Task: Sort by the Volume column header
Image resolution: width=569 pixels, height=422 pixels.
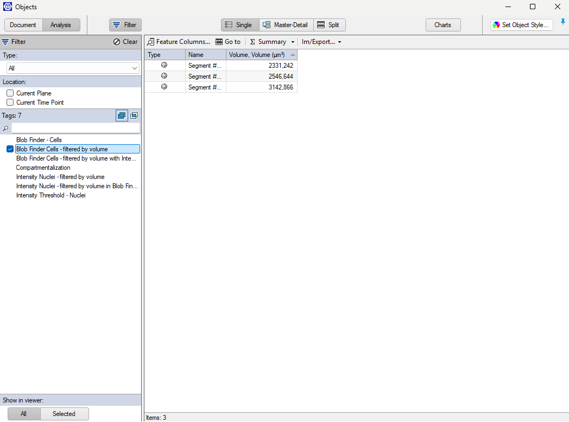Action: tap(261, 54)
